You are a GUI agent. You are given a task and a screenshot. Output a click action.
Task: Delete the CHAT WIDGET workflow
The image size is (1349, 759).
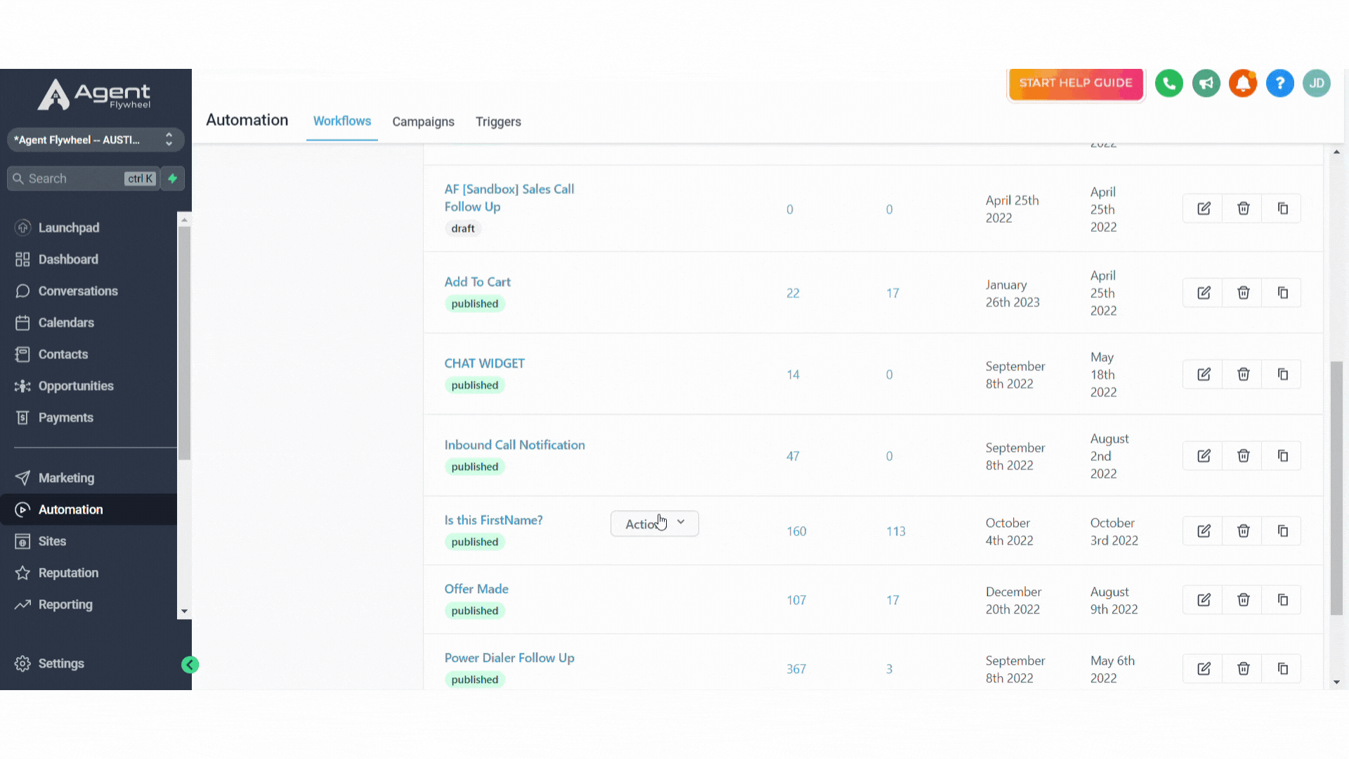(x=1242, y=374)
